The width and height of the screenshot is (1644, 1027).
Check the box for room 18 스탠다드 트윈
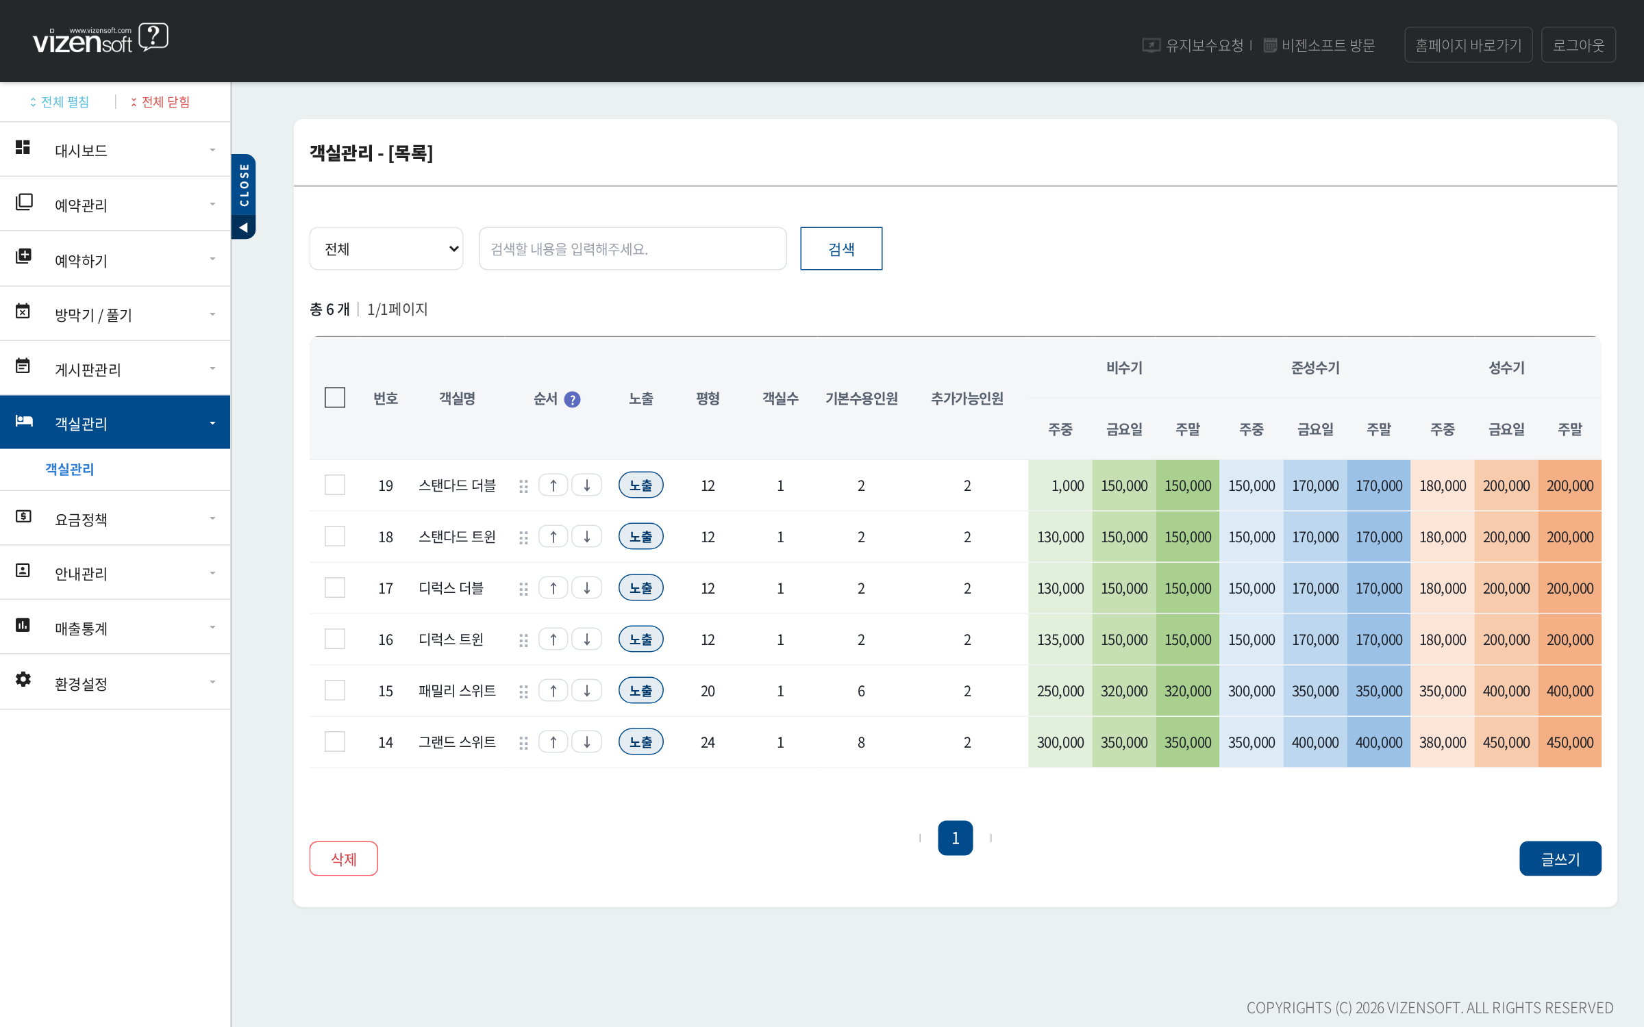pos(335,536)
